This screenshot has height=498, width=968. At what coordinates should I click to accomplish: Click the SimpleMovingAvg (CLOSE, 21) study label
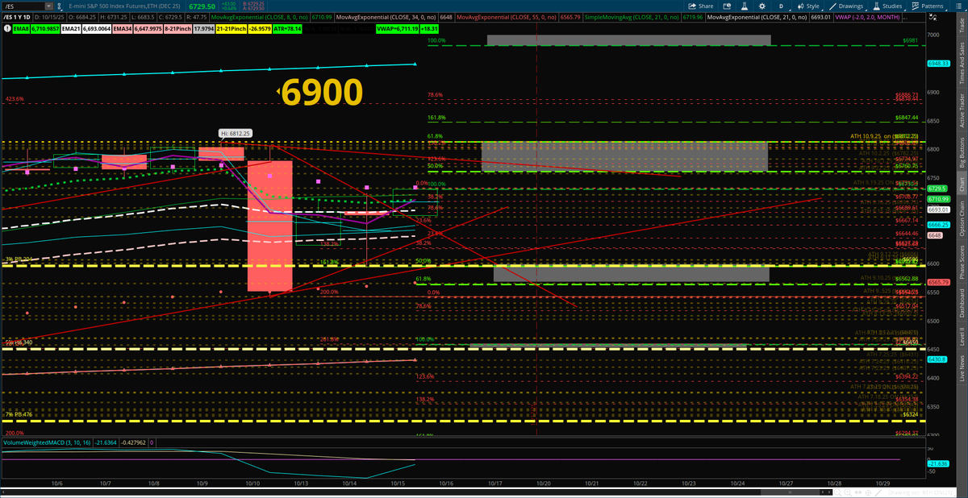click(632, 17)
